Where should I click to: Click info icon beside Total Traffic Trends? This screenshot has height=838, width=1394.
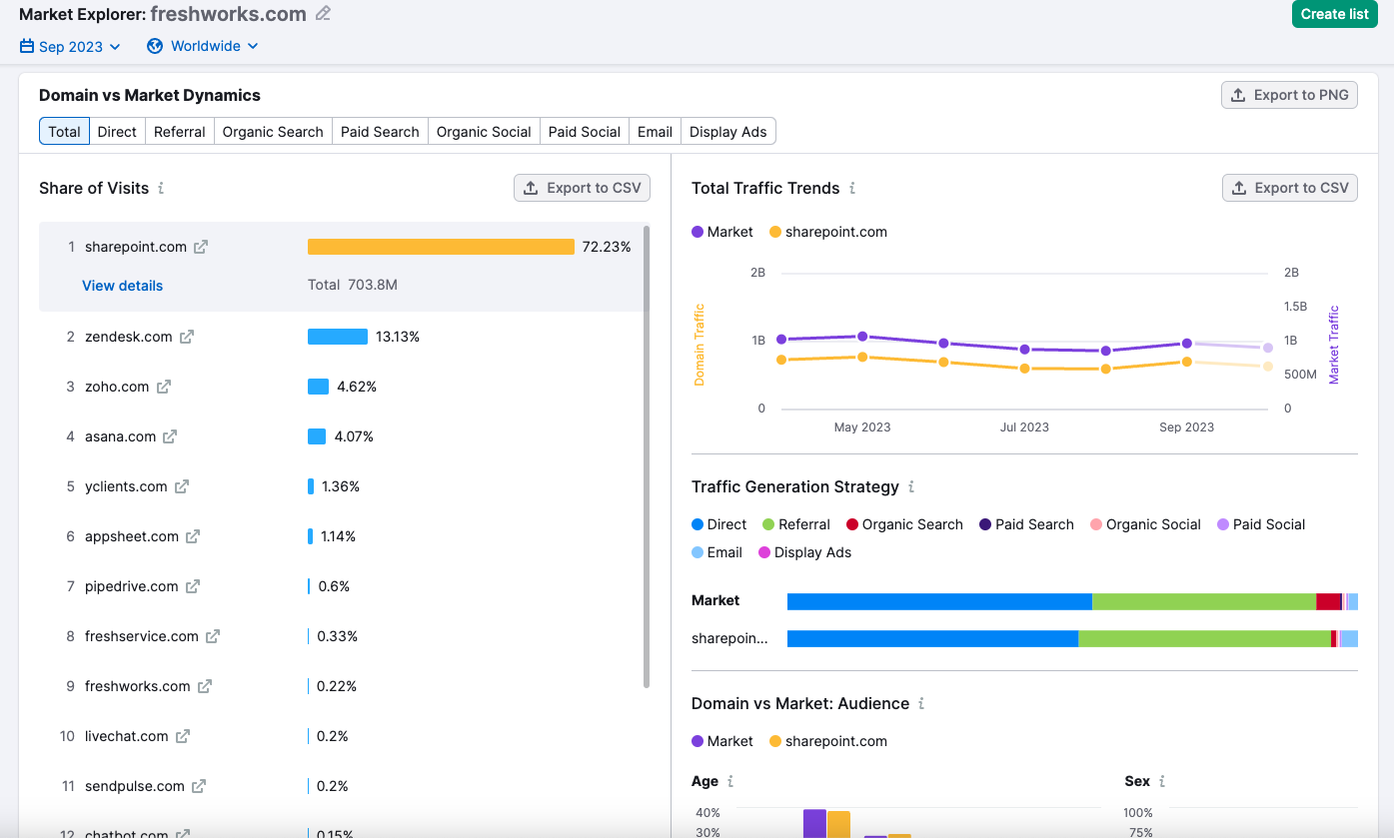[x=852, y=188]
